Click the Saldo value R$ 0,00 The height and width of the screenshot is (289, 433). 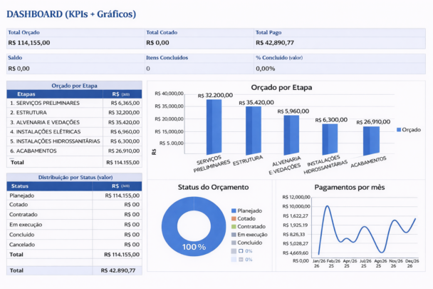(x=19, y=69)
